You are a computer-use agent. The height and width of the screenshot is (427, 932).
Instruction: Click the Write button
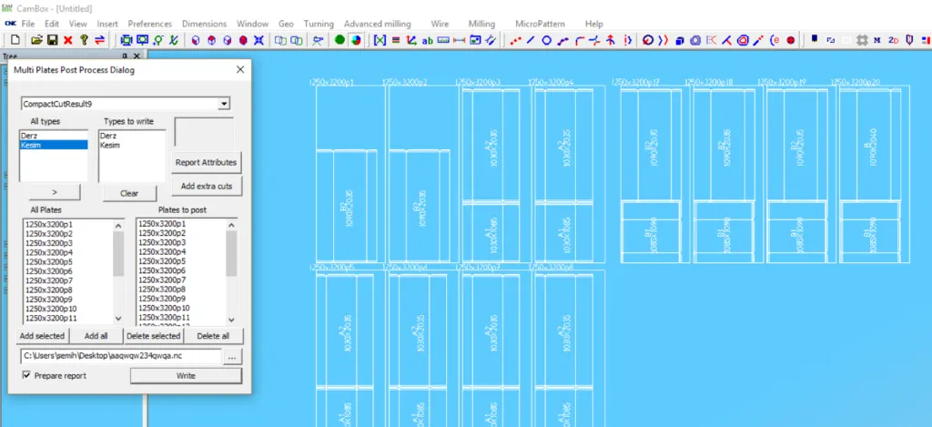point(186,376)
